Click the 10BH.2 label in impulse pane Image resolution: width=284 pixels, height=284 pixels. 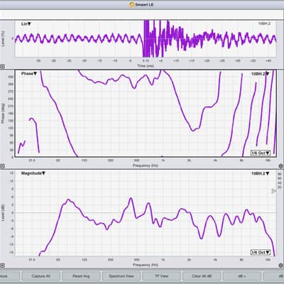tap(264, 23)
